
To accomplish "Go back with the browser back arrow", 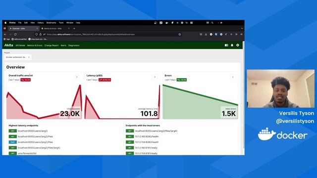I will coord(5,35).
